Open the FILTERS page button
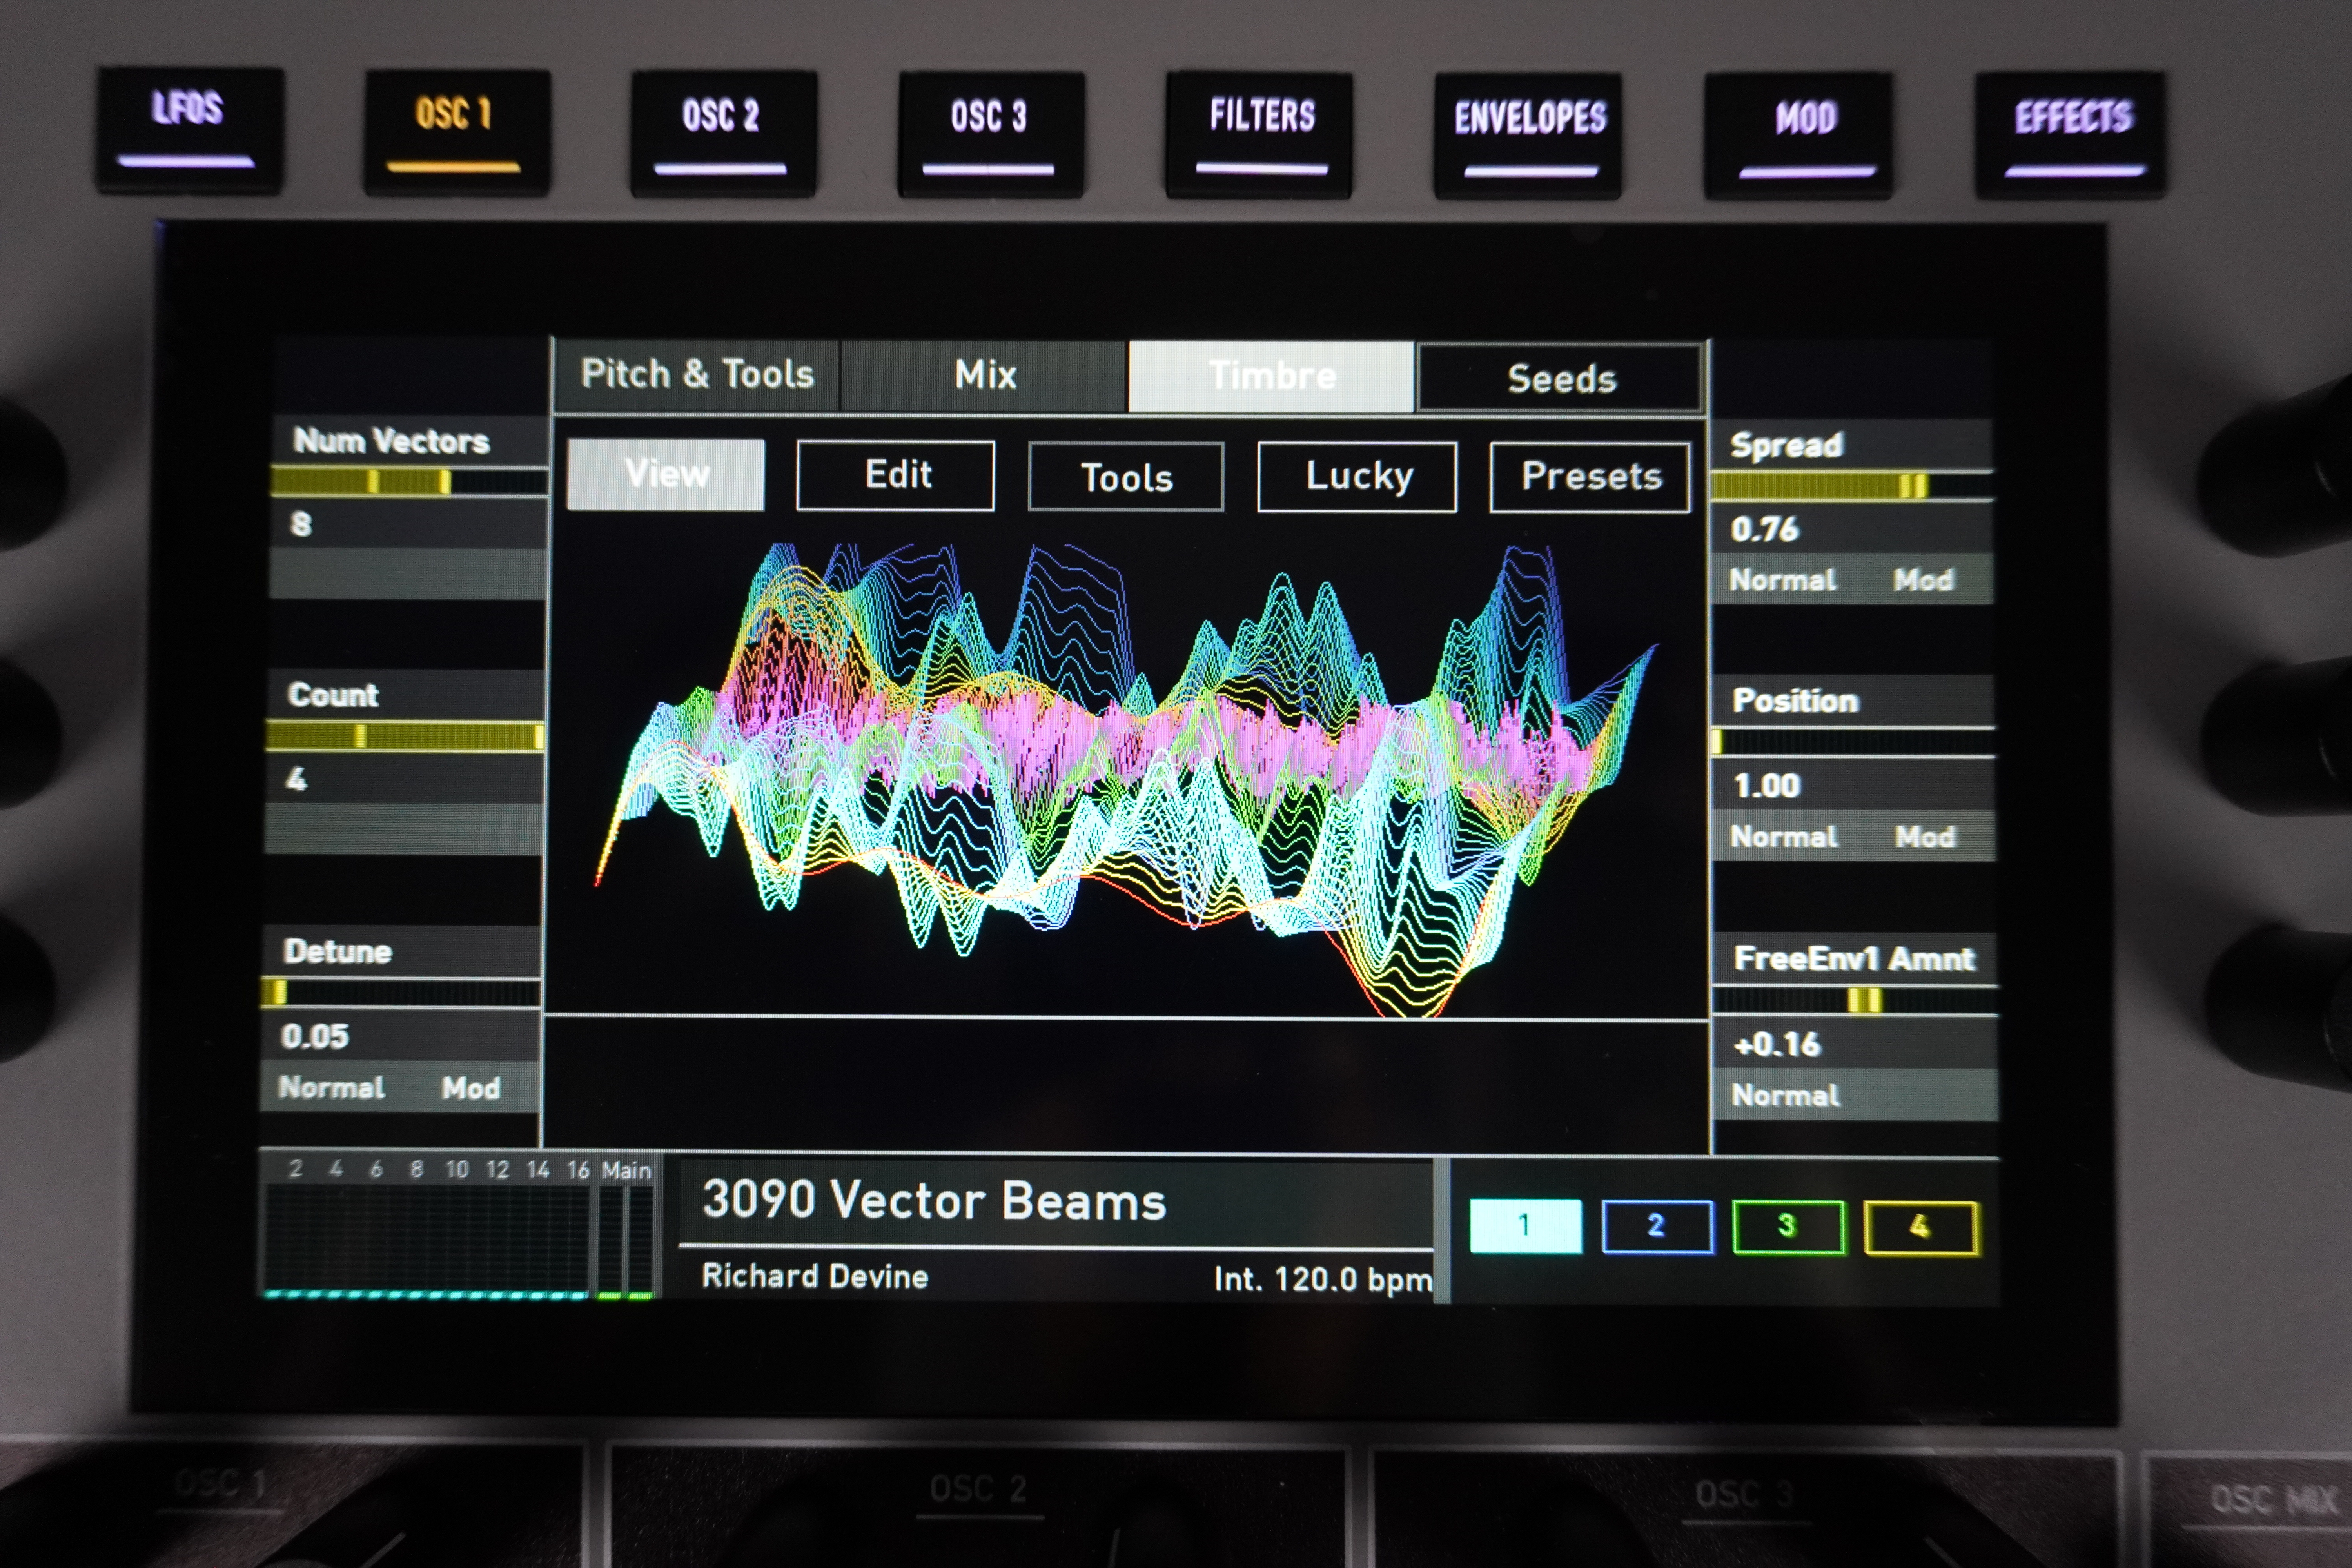This screenshot has height=1568, width=2352. click(1259, 135)
